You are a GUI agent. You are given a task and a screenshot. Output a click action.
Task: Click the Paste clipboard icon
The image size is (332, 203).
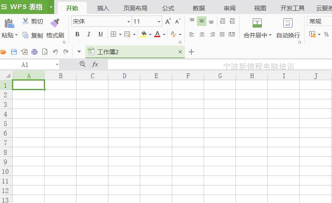coord(9,23)
